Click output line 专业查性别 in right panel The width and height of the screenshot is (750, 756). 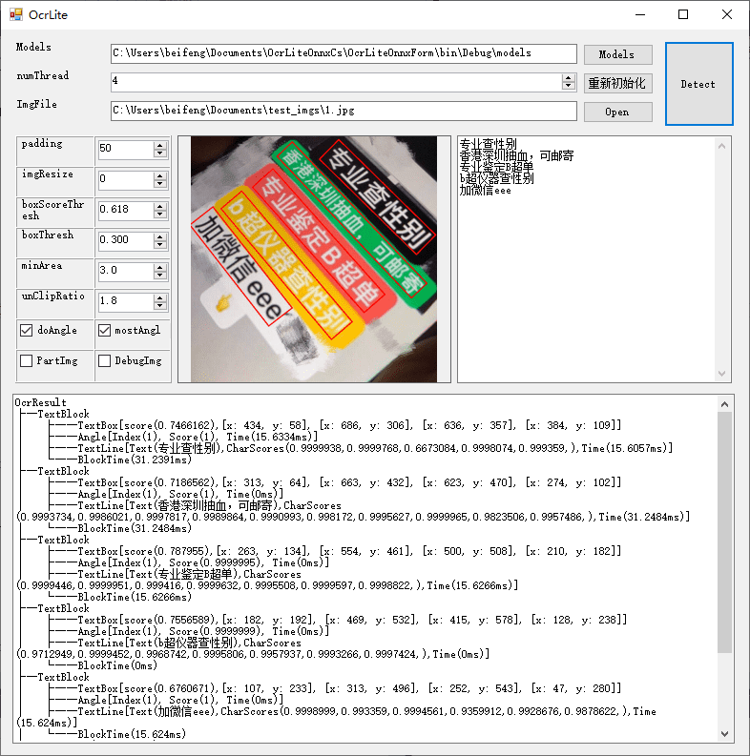pos(488,144)
